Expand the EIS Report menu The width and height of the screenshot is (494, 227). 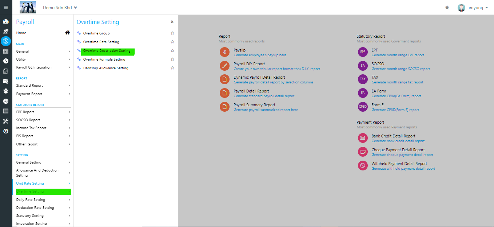pos(43,136)
